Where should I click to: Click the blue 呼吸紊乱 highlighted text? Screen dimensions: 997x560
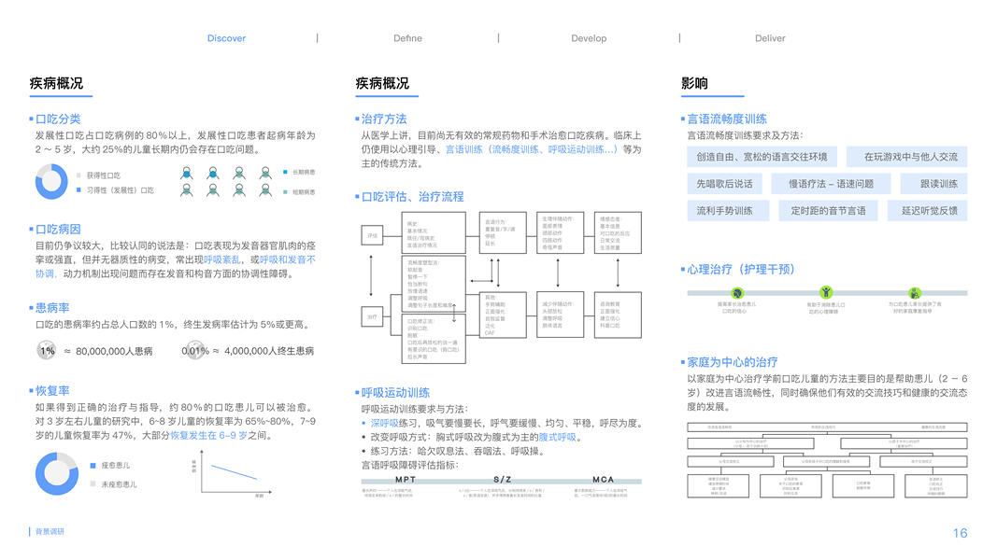point(221,259)
